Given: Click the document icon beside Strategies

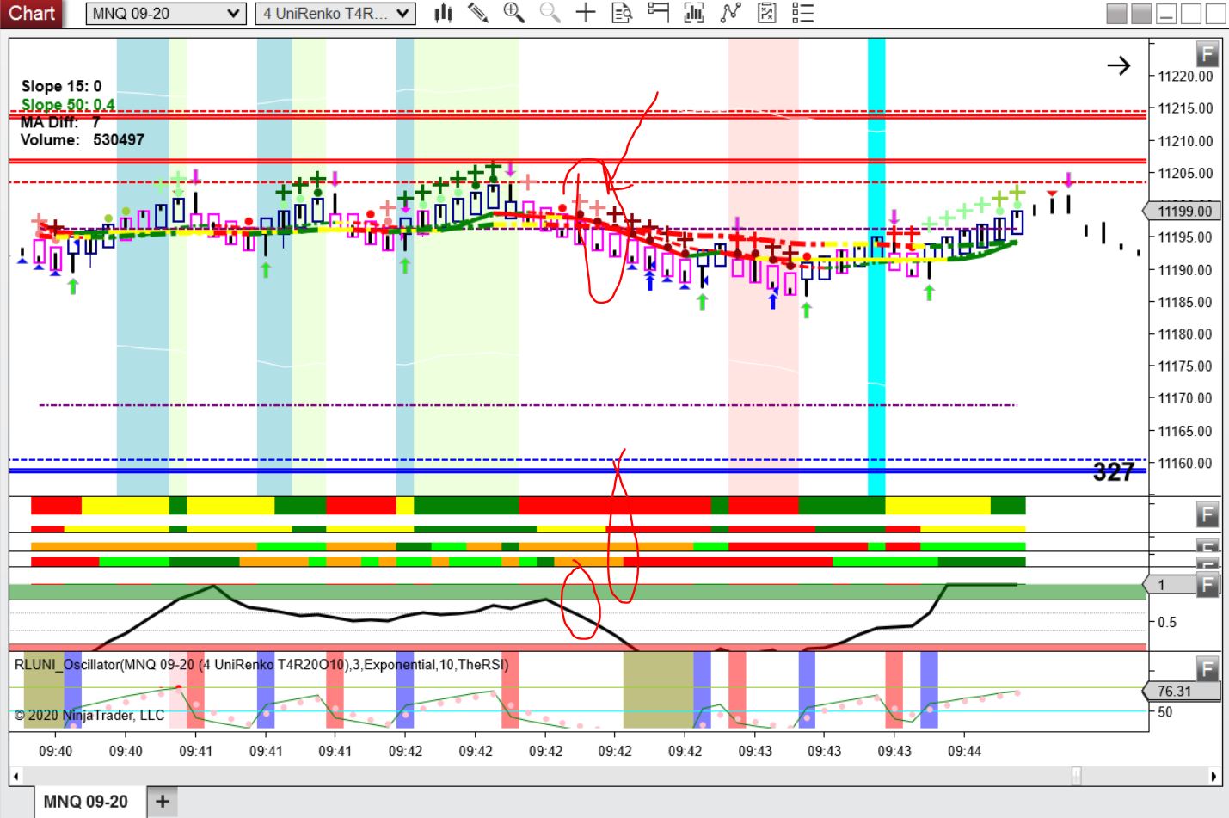Looking at the screenshot, I should point(766,13).
